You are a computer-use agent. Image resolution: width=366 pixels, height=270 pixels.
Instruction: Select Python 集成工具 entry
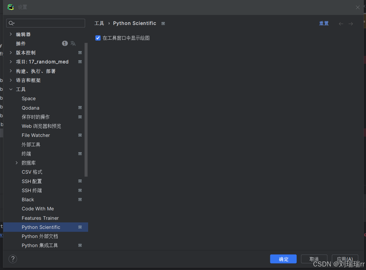tap(40, 245)
